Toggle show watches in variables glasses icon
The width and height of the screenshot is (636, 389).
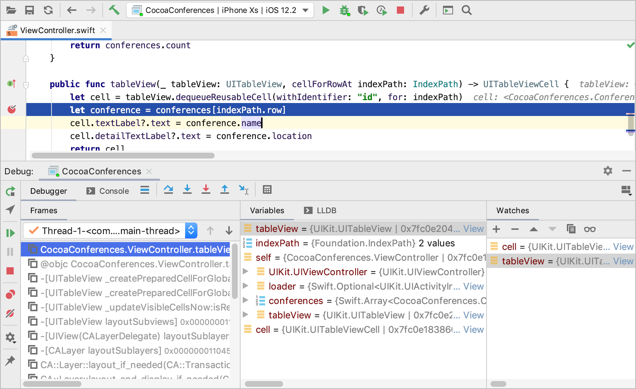coord(590,229)
